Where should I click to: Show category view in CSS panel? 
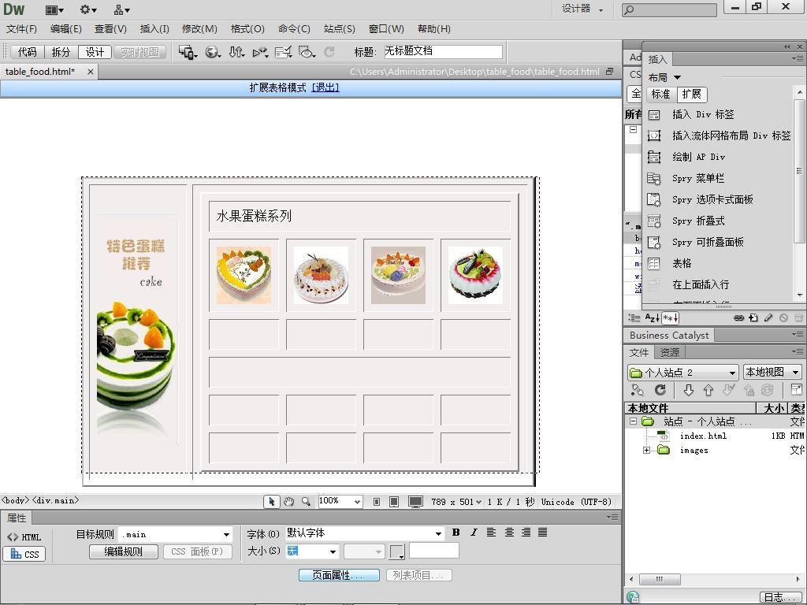point(634,318)
